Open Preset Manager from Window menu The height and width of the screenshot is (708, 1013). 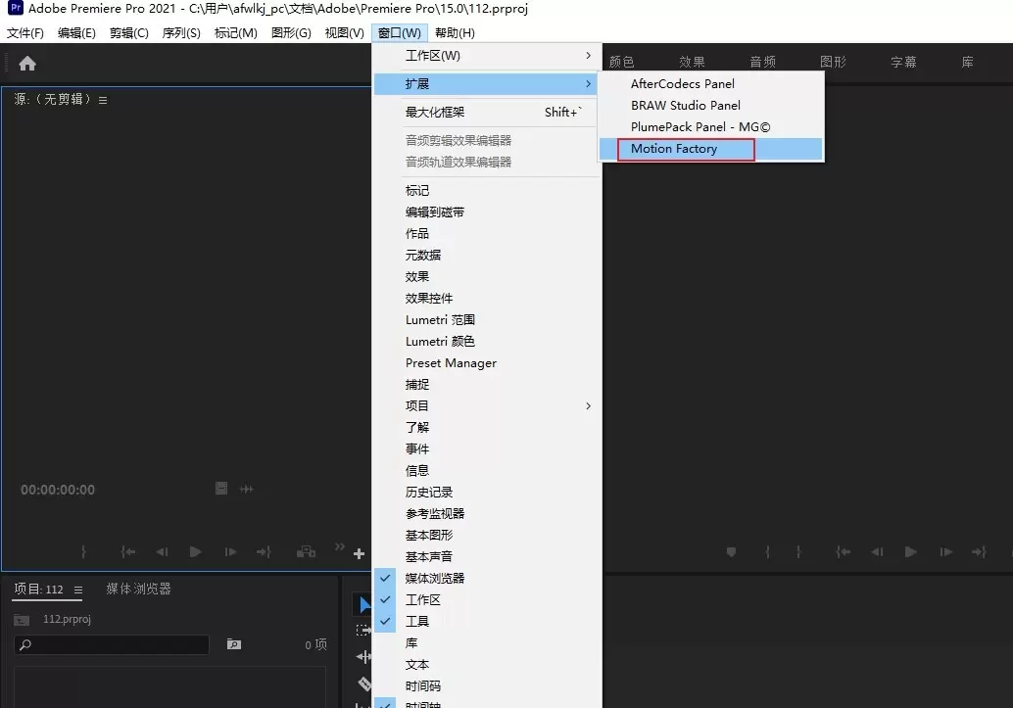click(x=487, y=363)
